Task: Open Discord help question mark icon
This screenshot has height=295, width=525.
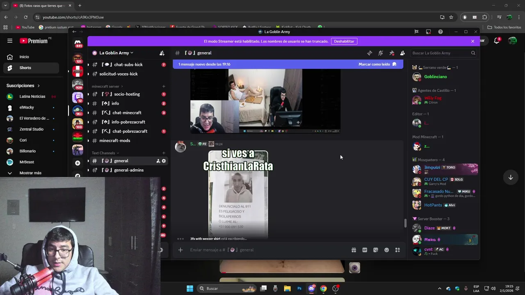Action: pyautogui.click(x=441, y=32)
